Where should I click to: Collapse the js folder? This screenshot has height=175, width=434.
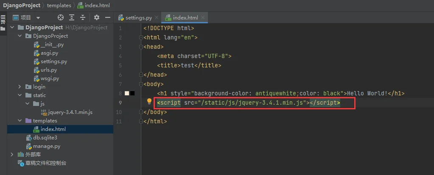click(x=28, y=104)
